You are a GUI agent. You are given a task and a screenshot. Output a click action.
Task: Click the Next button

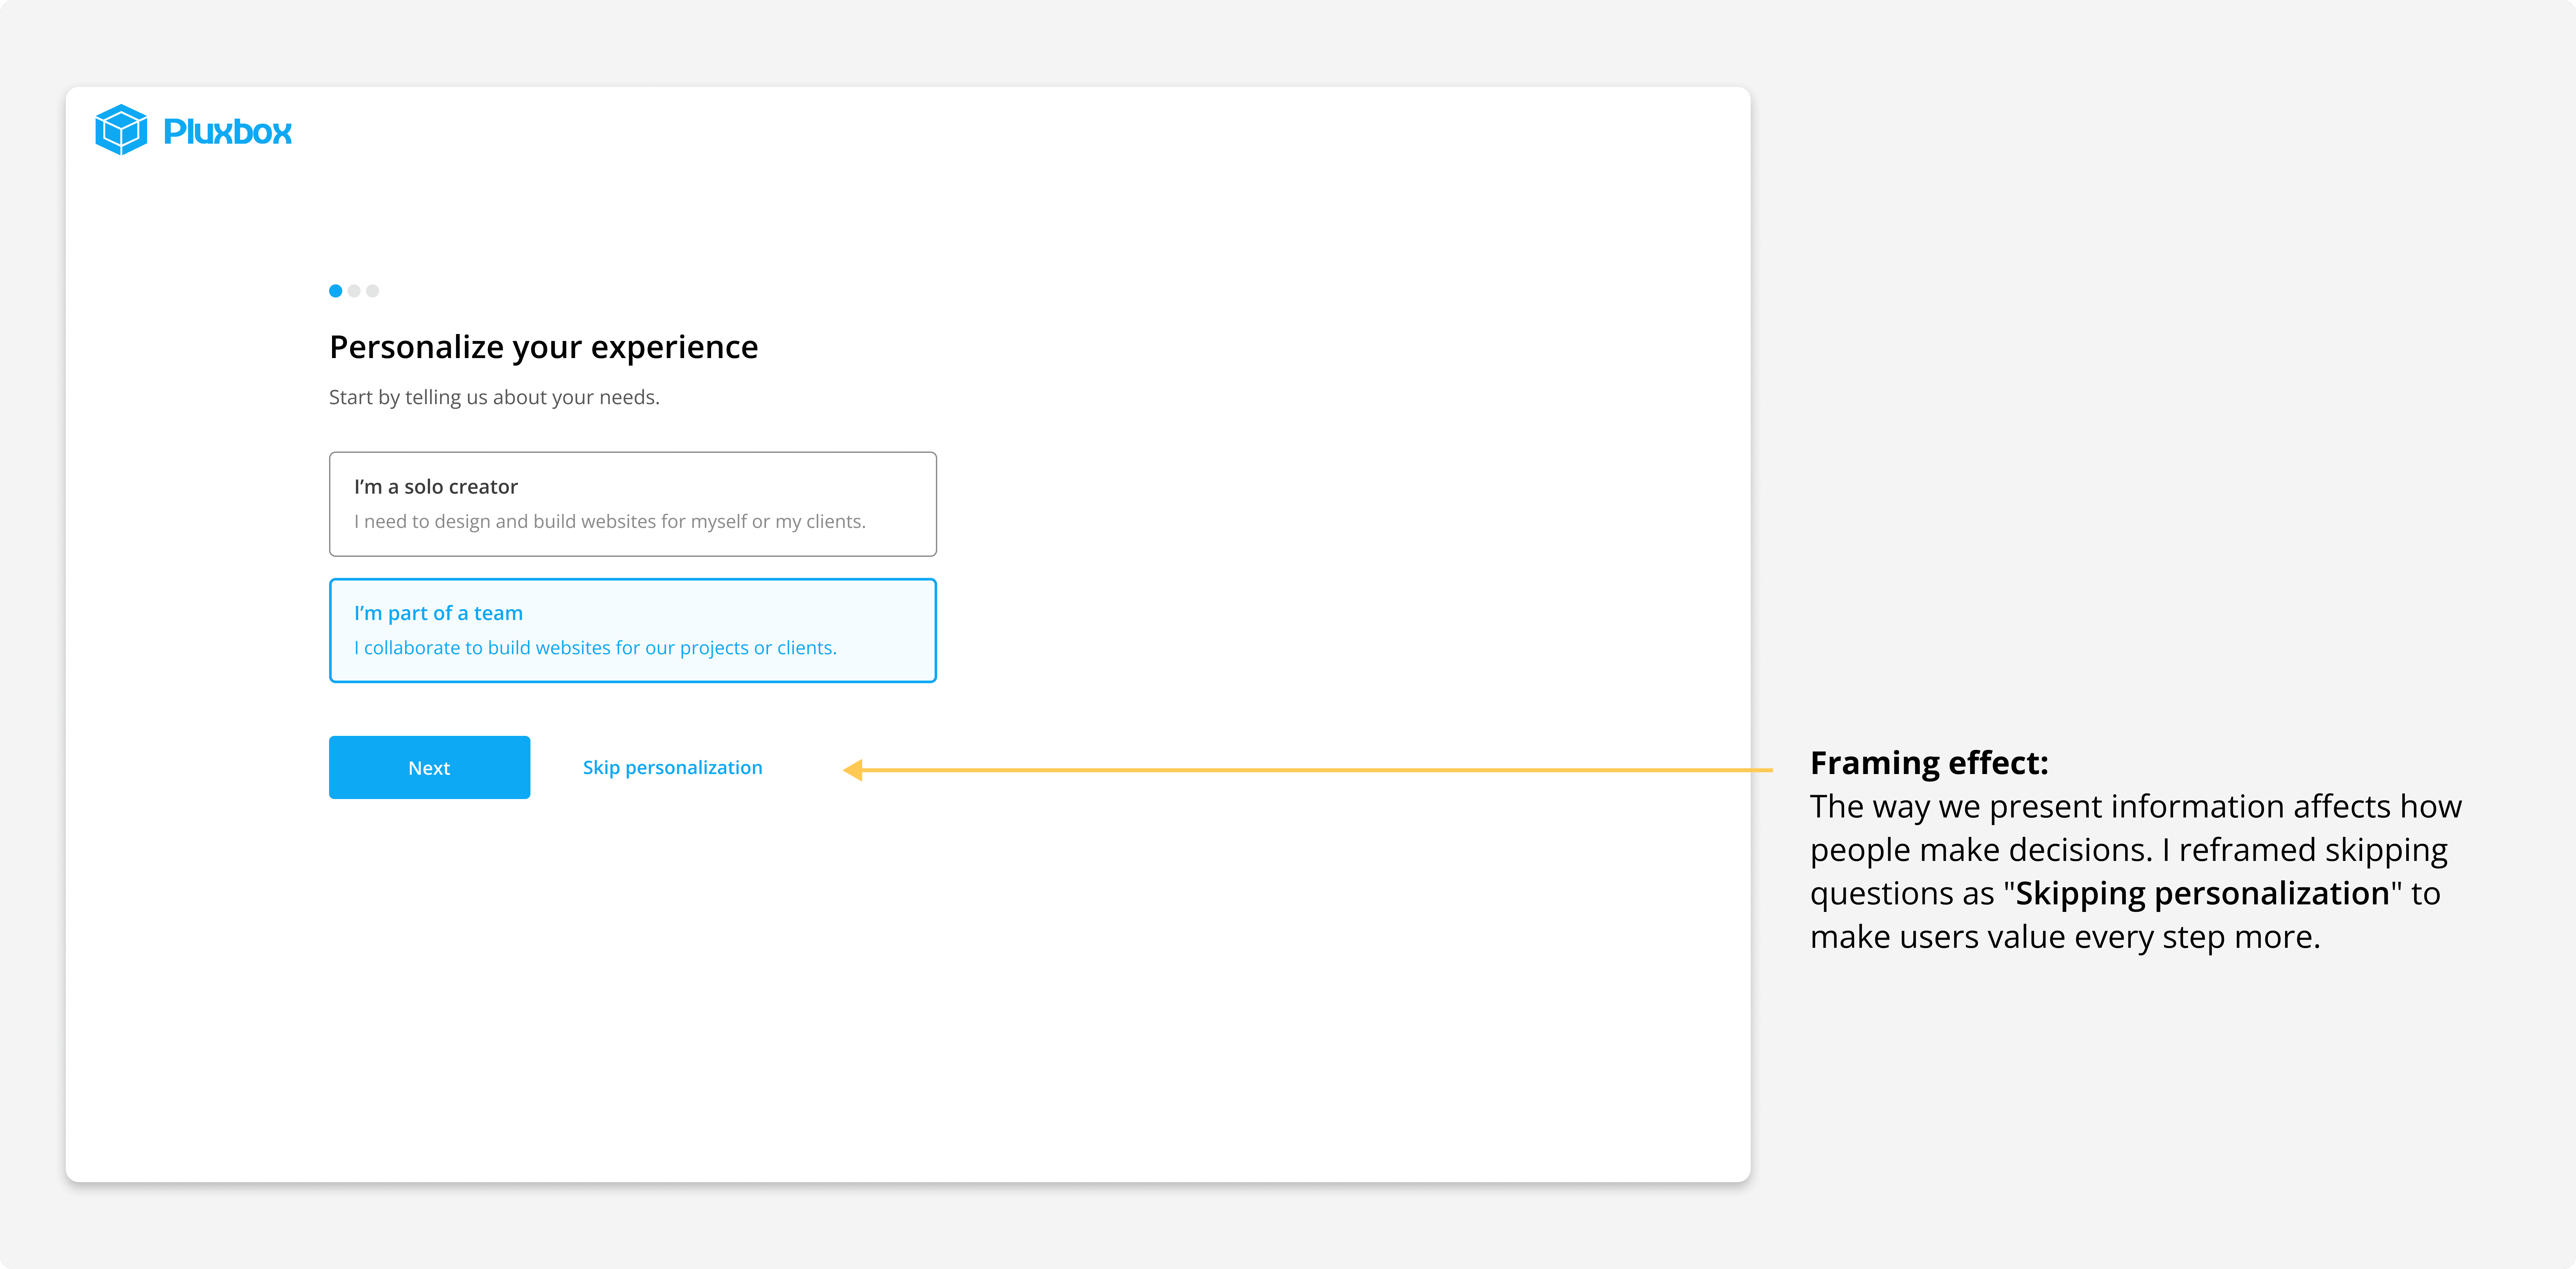tap(430, 768)
